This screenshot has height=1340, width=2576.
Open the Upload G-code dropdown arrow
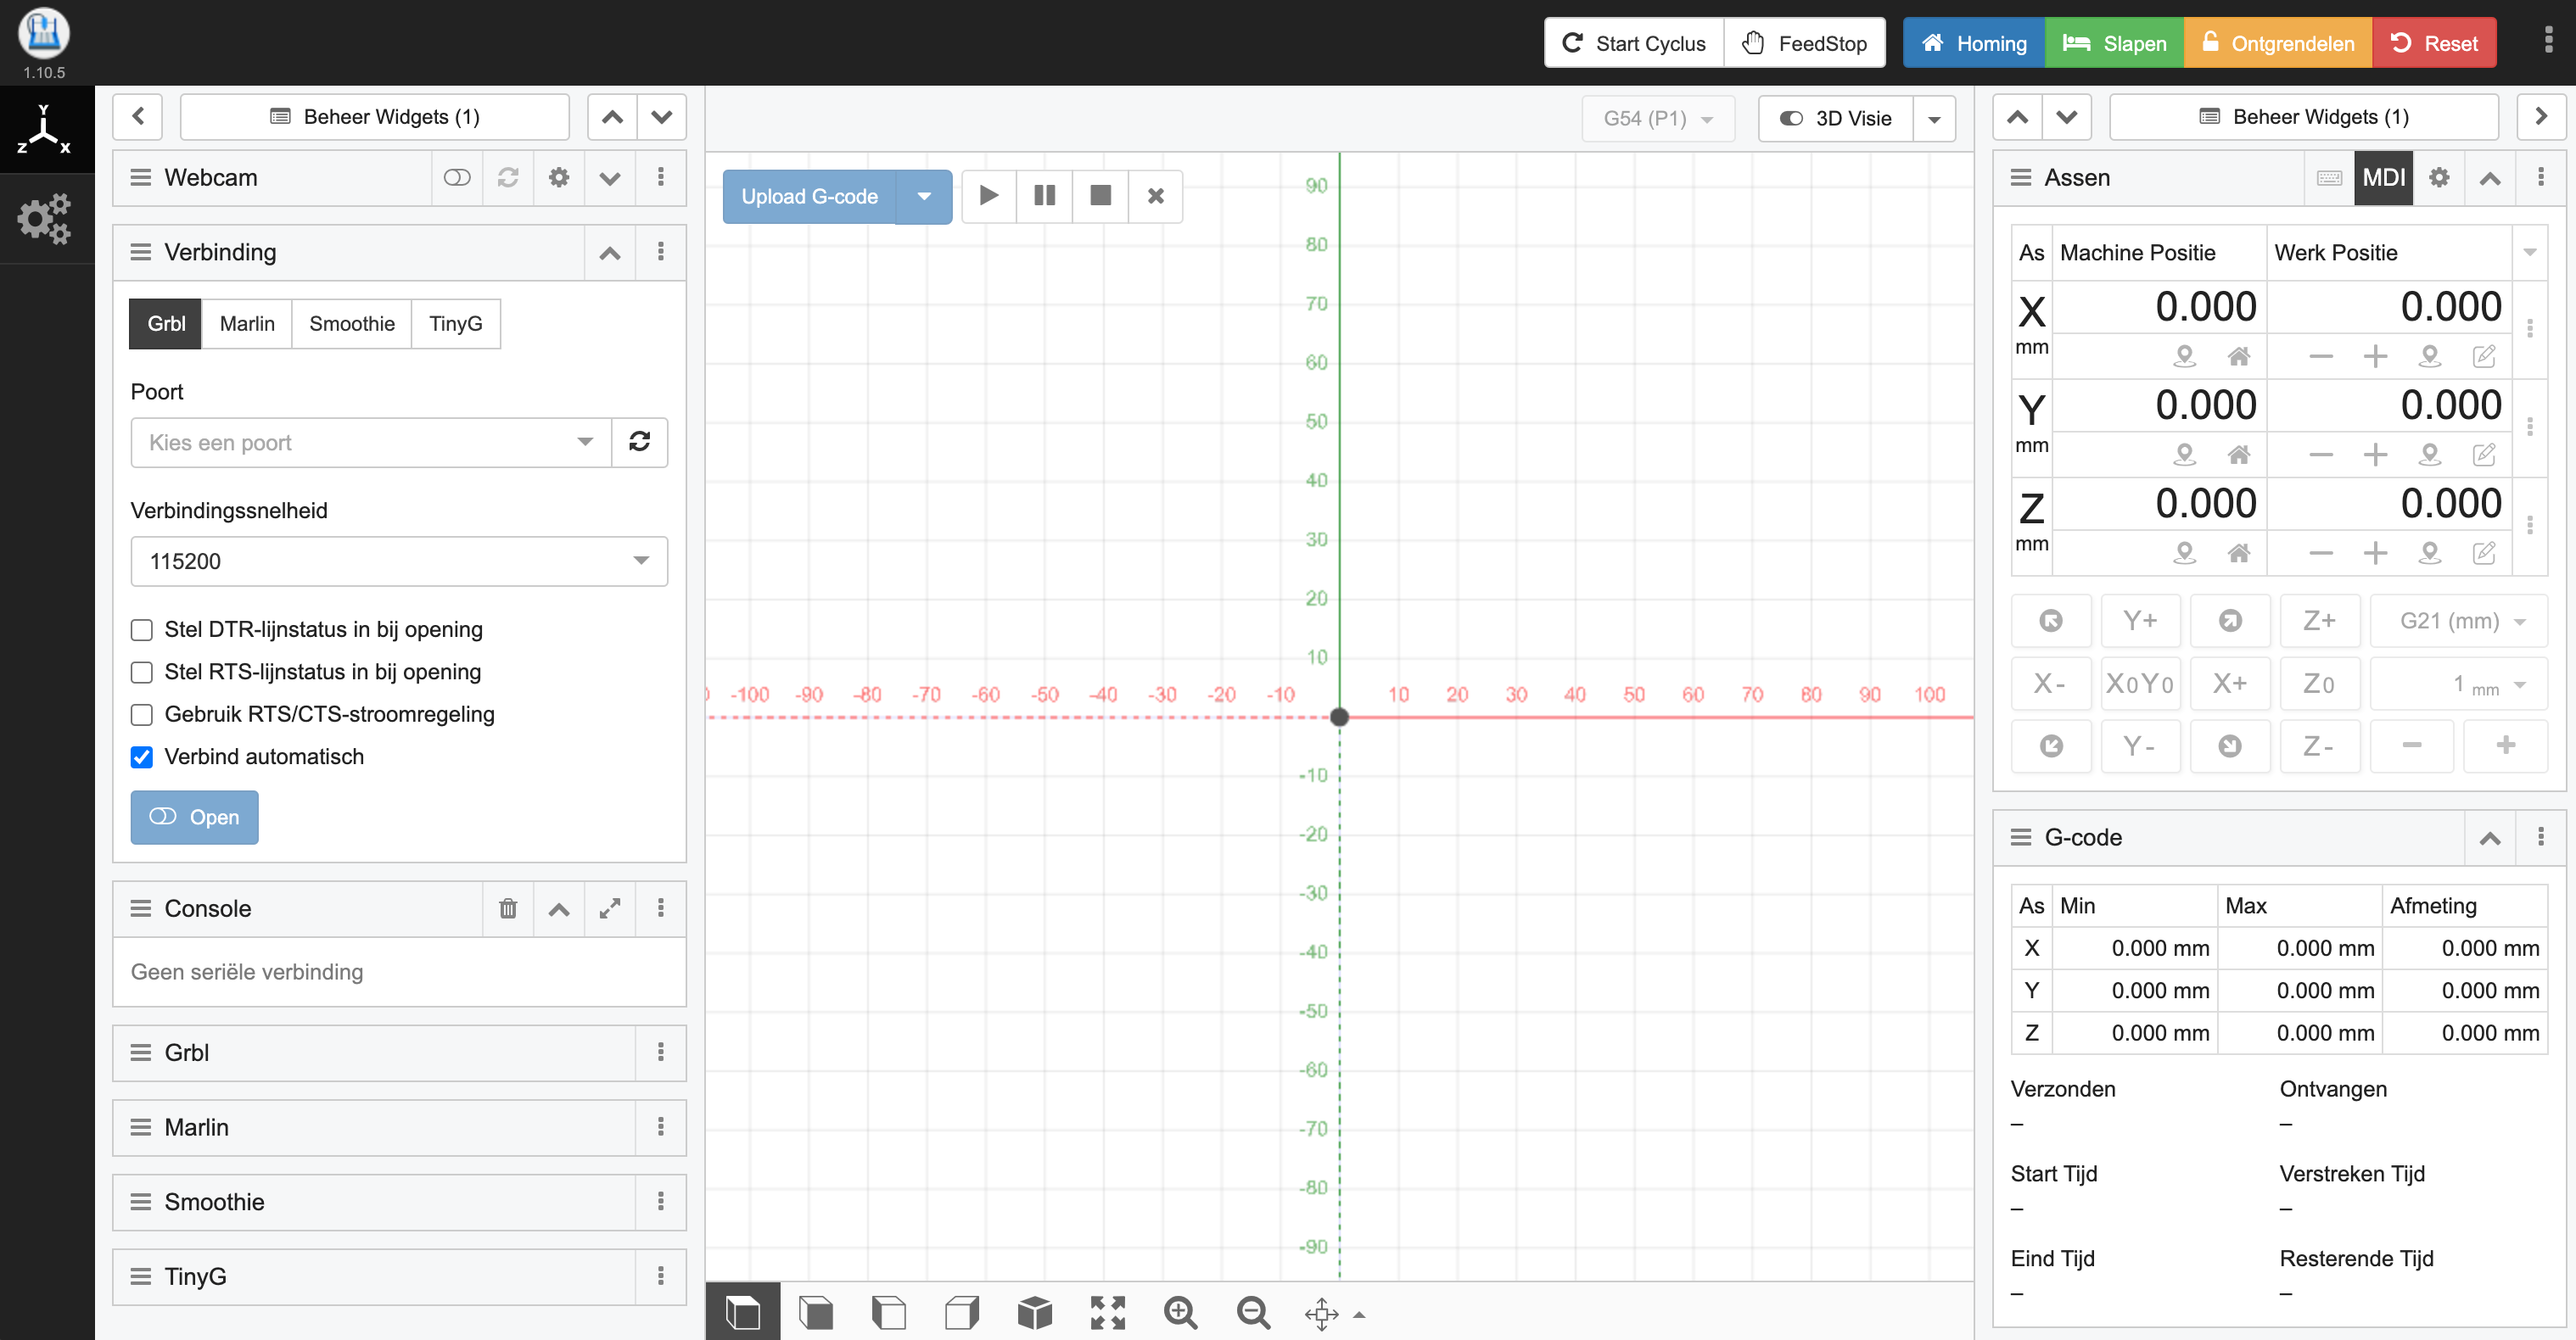(x=924, y=196)
